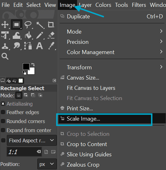Disable the Antialiasing checkbox
The image size is (166, 170).
click(x=3, y=104)
